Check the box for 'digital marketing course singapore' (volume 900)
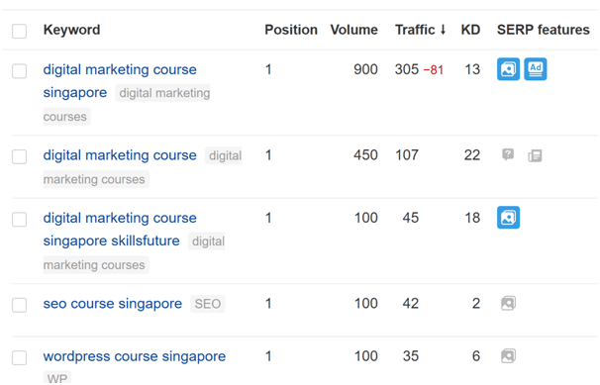Image resolution: width=600 pixels, height=385 pixels. [19, 70]
